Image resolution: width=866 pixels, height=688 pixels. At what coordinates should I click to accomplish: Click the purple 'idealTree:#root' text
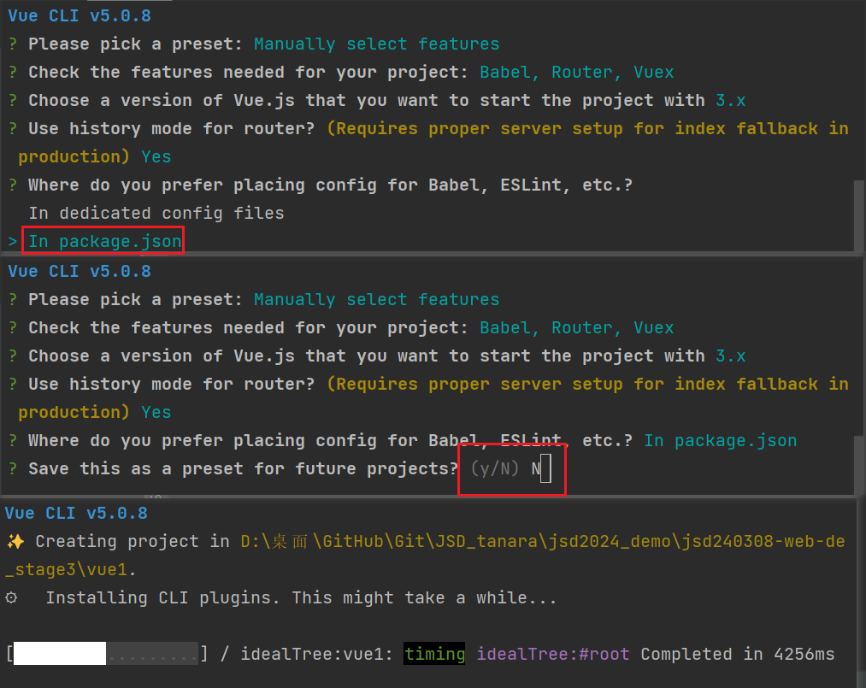pos(553,655)
